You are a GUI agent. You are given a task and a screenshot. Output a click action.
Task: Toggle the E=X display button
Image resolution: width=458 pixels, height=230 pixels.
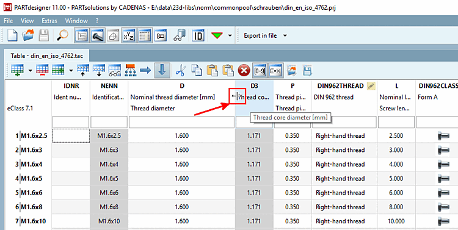click(275, 71)
